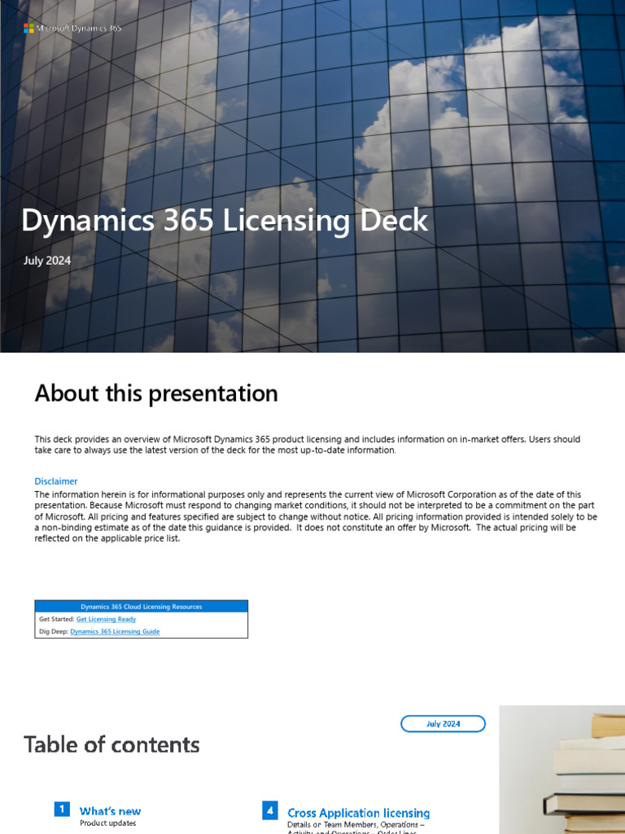Click the July 2024 pill badge
This screenshot has height=834, width=625.
coord(443,724)
